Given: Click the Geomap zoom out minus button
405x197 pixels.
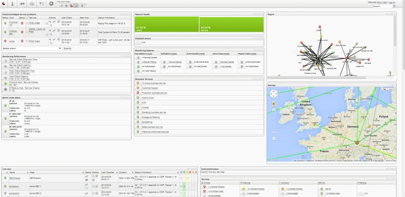Looking at the screenshot, I should (274, 139).
